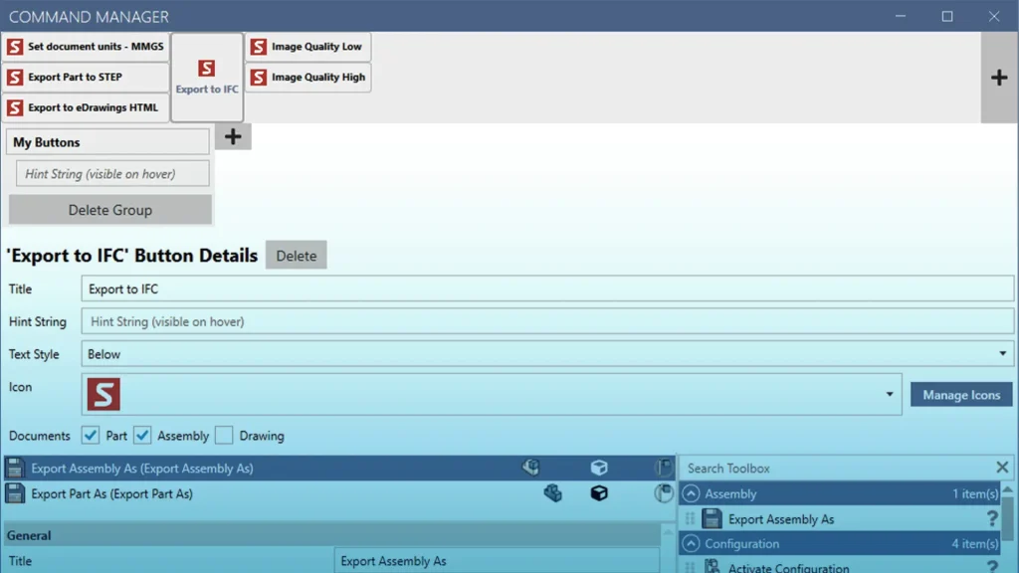Select the Image Quality High button
The height and width of the screenshot is (573, 1019).
[x=307, y=78]
